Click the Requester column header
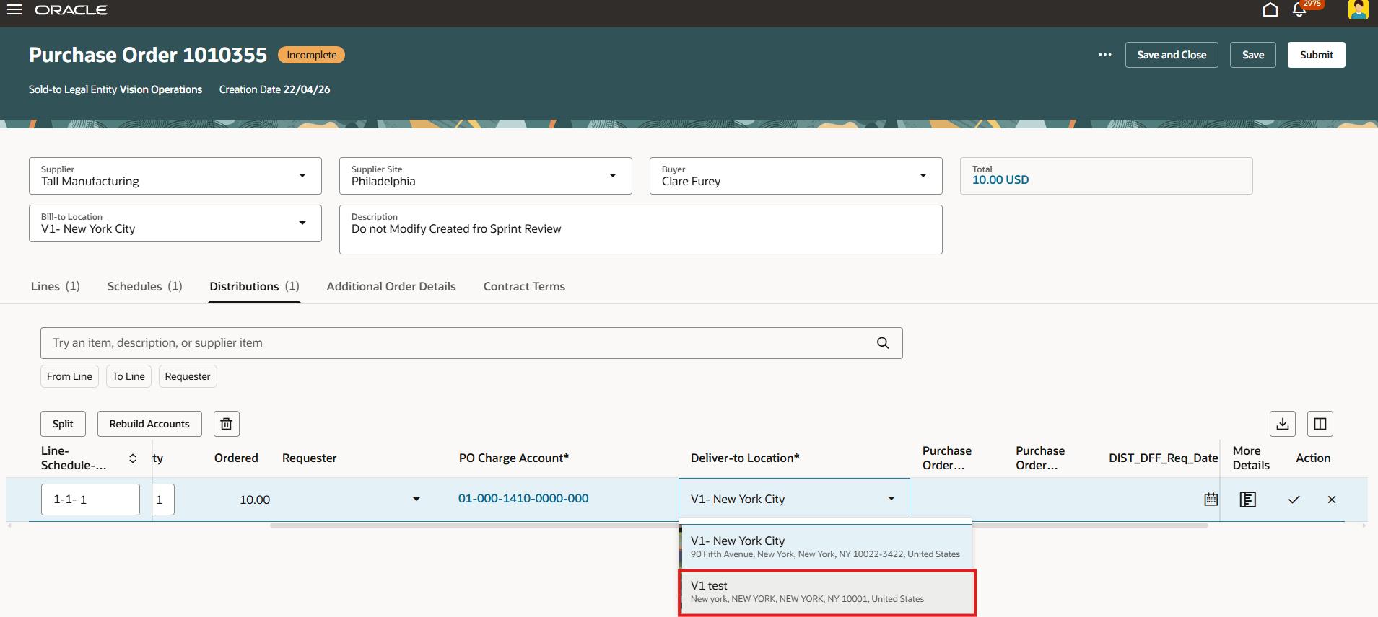1378x617 pixels. 309,458
